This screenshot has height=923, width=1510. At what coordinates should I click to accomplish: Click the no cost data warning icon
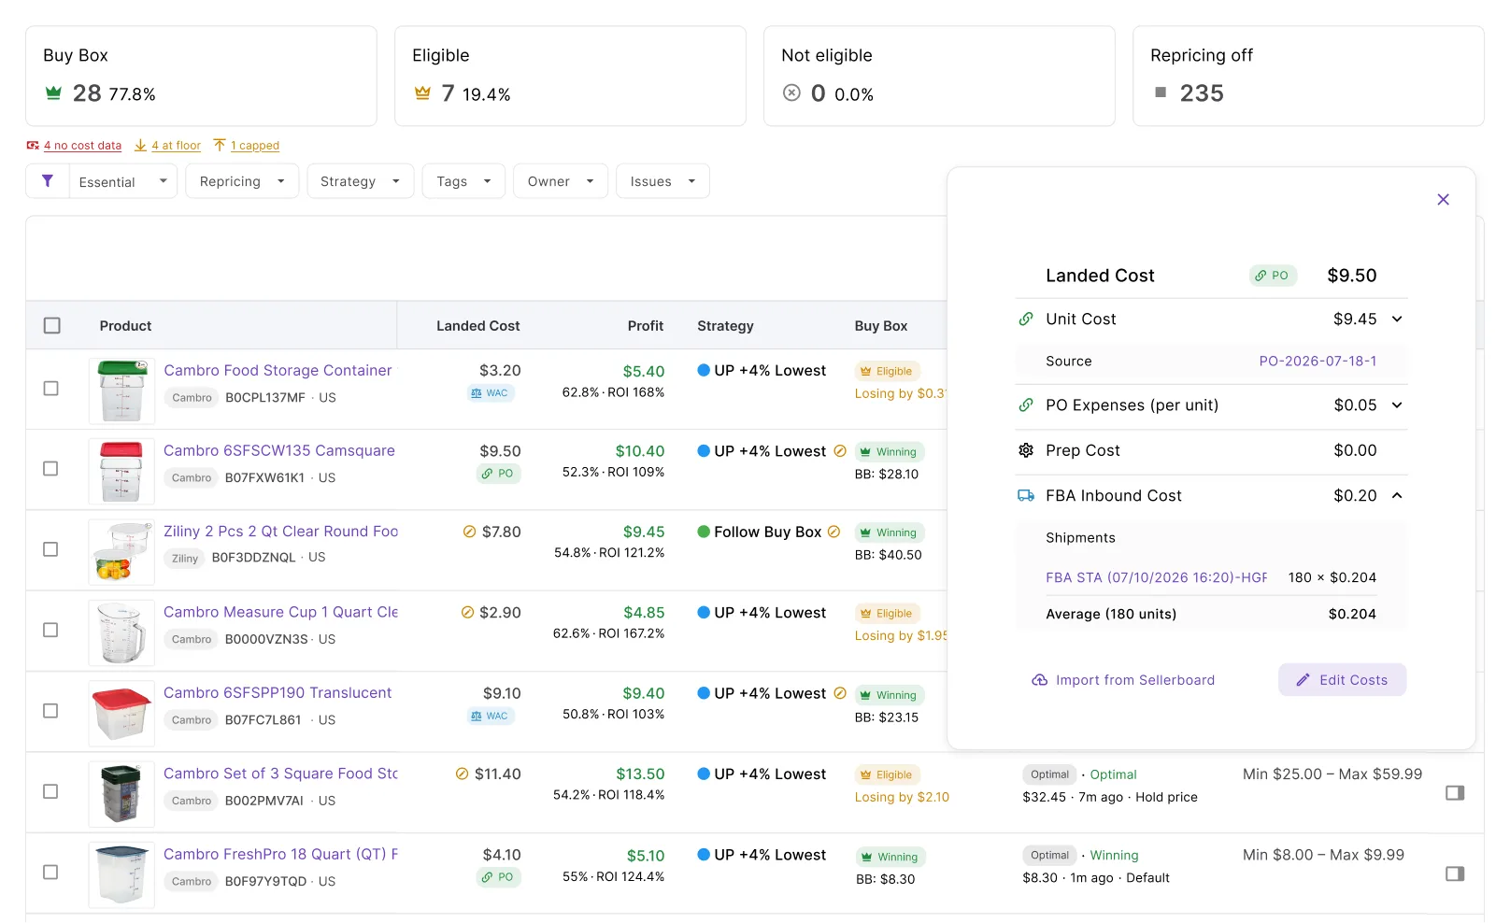tap(33, 146)
